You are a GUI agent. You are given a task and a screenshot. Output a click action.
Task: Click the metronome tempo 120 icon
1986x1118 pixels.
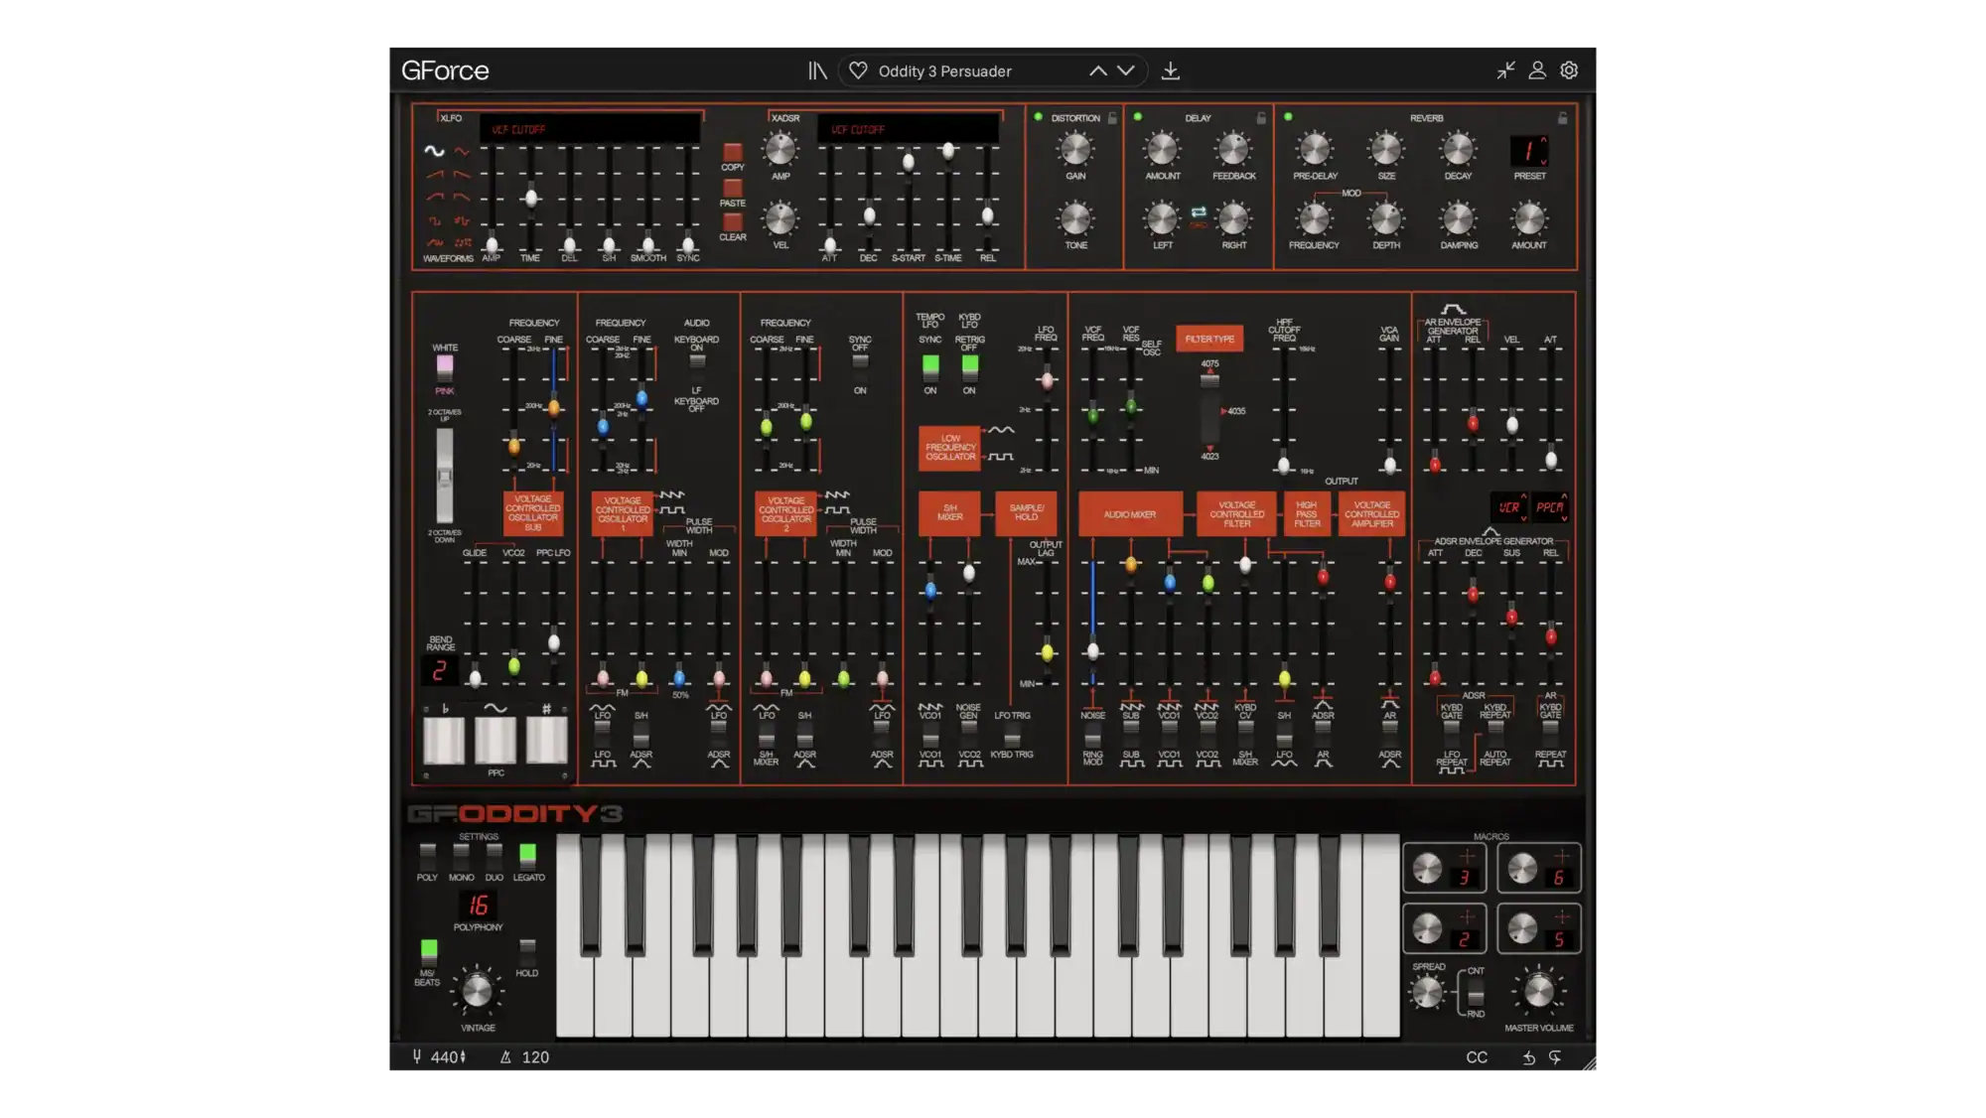click(x=505, y=1057)
